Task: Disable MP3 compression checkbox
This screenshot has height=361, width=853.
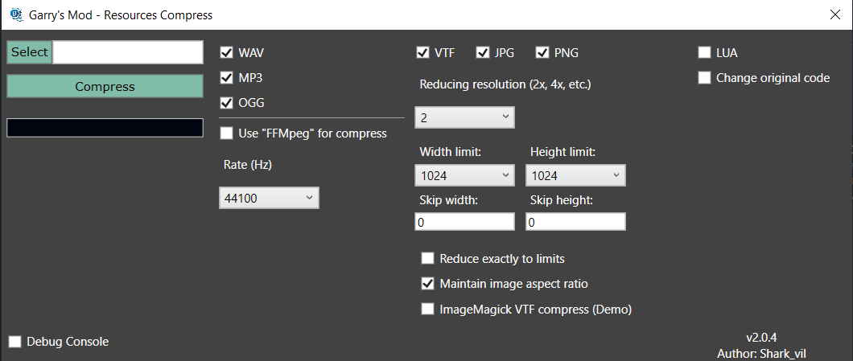Action: pyautogui.click(x=226, y=78)
